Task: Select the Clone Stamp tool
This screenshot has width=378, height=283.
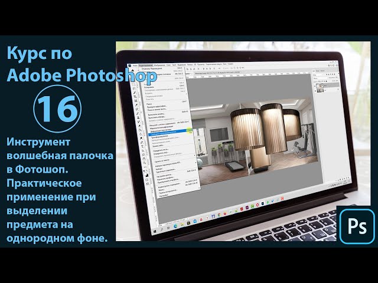Action: tap(138, 117)
